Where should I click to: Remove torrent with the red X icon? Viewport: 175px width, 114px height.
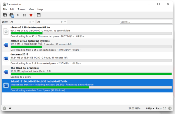pos(31,15)
